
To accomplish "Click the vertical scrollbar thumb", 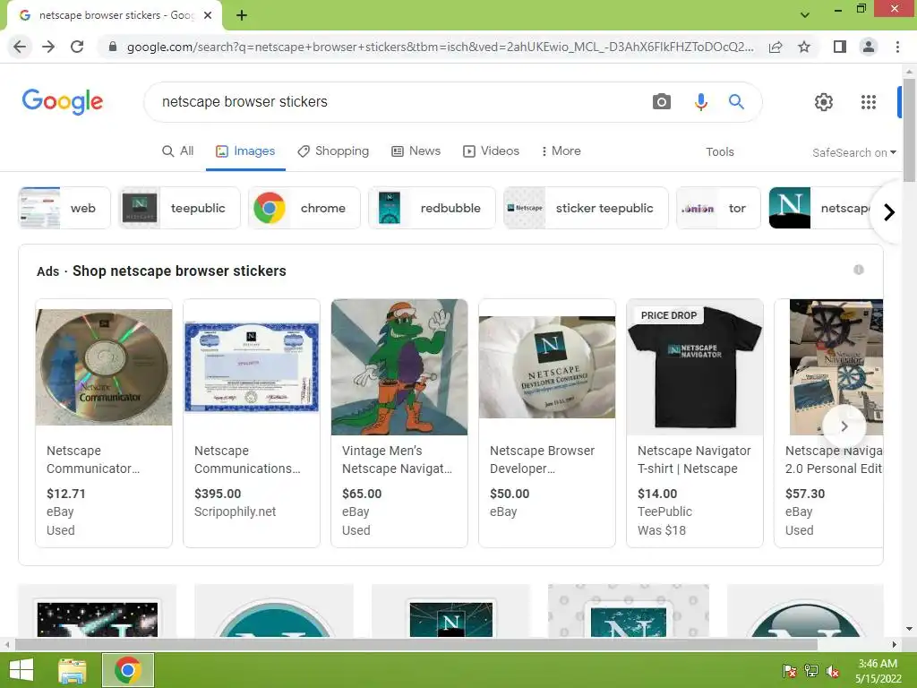I will coord(909,130).
